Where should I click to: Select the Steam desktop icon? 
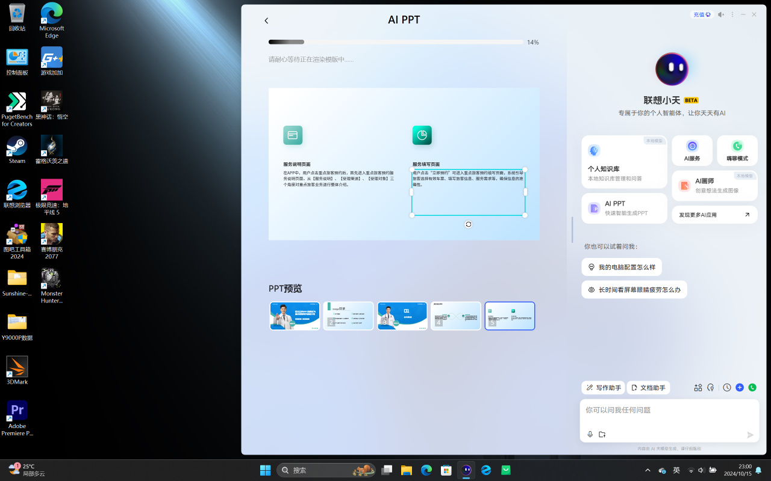[x=17, y=150]
